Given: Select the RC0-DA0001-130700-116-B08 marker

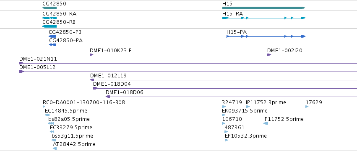Looking at the screenshot, I should [x=44, y=107].
